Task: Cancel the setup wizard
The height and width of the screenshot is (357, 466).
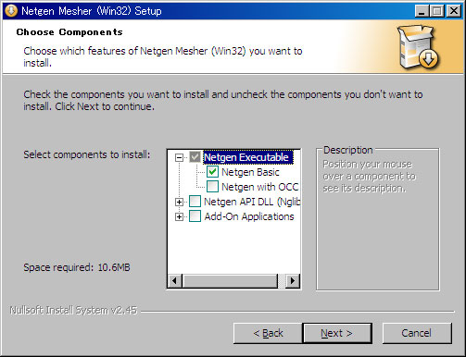Action: 417,333
